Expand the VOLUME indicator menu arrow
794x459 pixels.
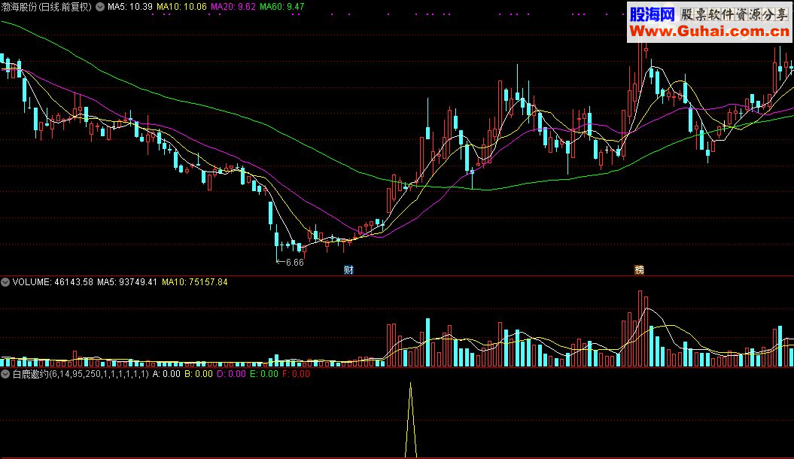(x=5, y=282)
